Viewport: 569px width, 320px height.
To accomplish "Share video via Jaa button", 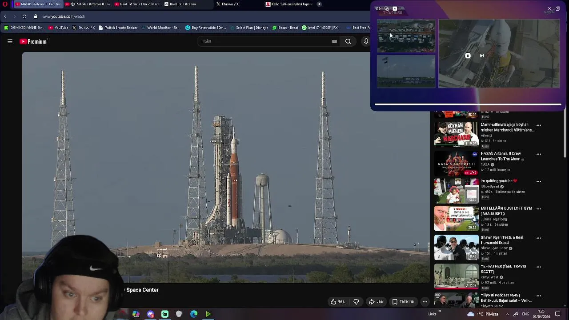I will tap(376, 301).
